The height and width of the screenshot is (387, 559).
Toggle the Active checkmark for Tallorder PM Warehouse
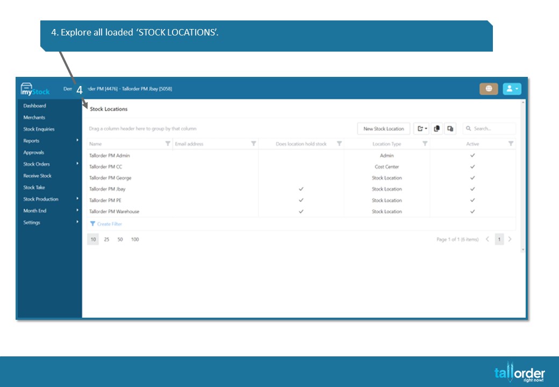click(x=472, y=211)
